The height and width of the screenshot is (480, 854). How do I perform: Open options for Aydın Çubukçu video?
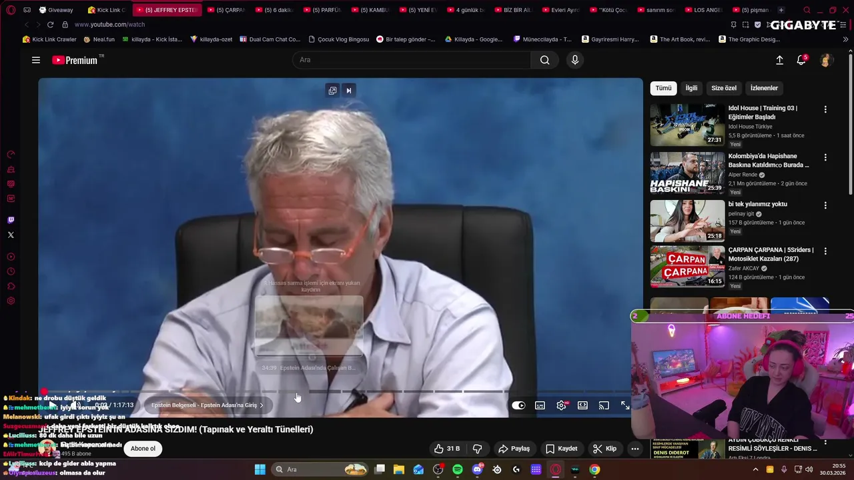tap(825, 442)
